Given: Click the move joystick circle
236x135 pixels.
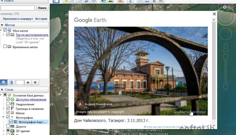Looking at the screenshot, I should click(225, 34).
